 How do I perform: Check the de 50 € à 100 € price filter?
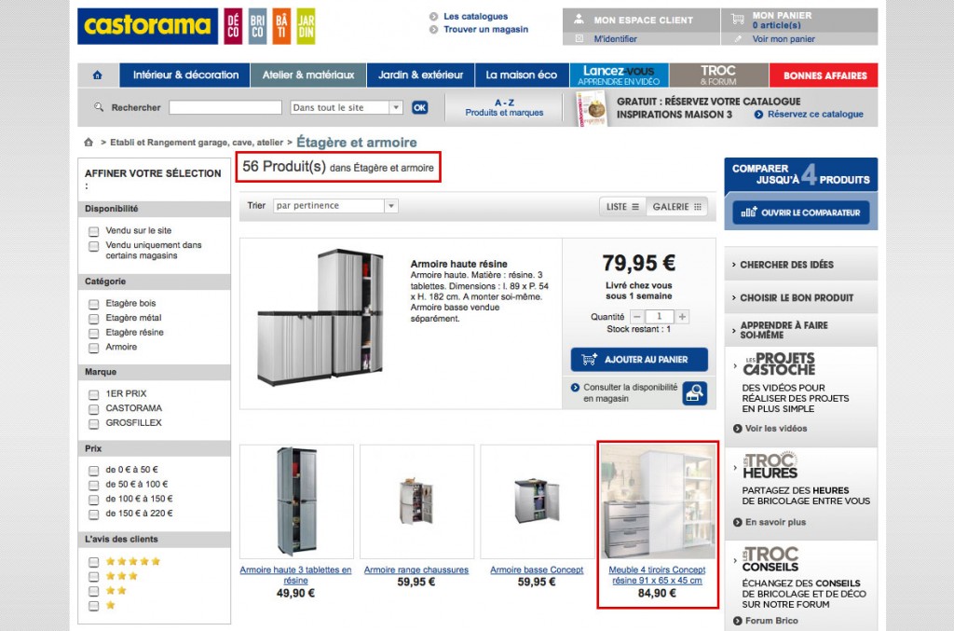[94, 485]
